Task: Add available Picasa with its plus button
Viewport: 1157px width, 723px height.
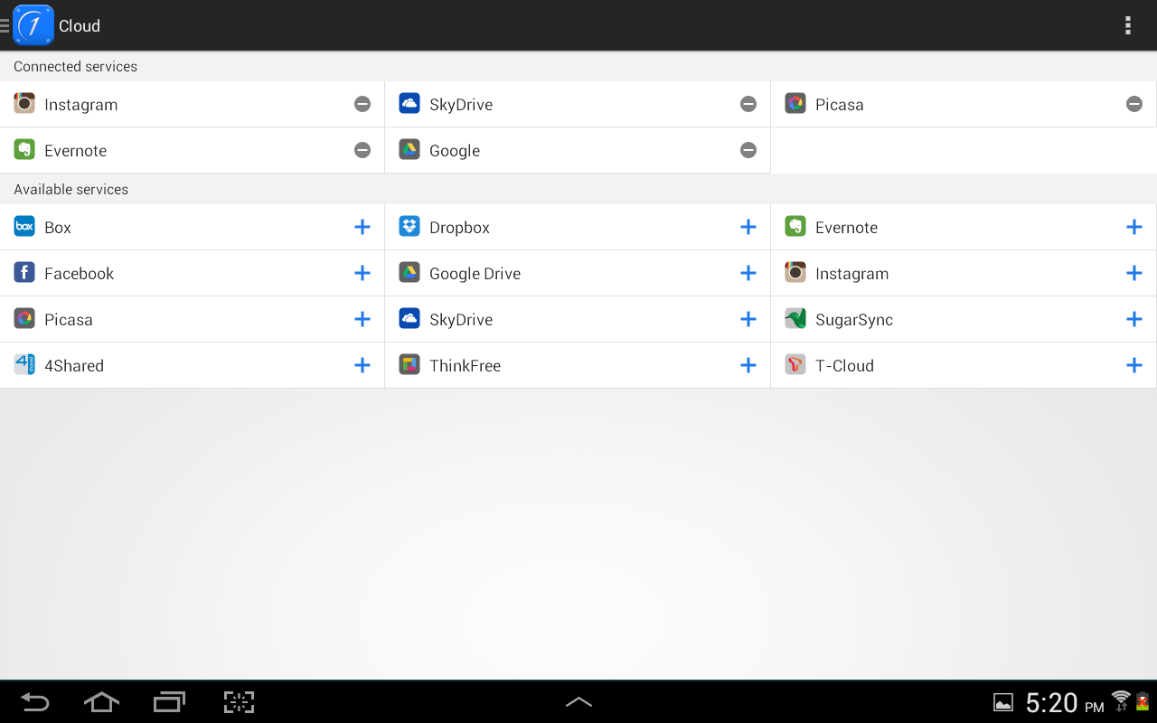Action: (x=362, y=319)
